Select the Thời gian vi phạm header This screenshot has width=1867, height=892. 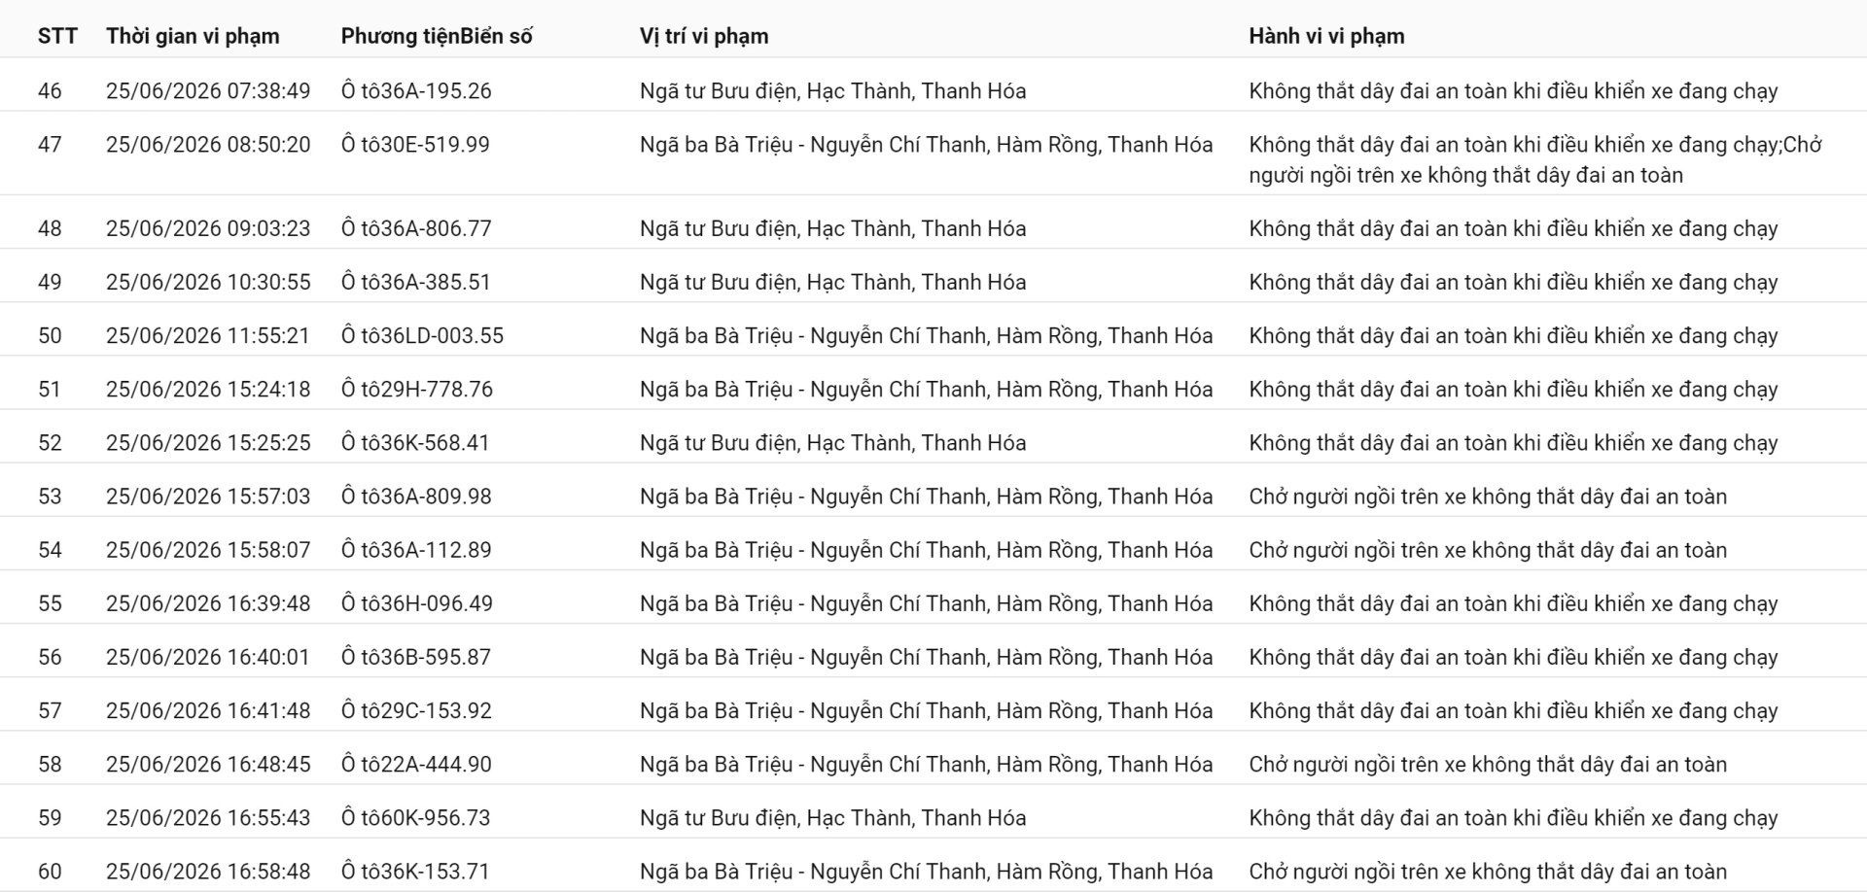[193, 36]
